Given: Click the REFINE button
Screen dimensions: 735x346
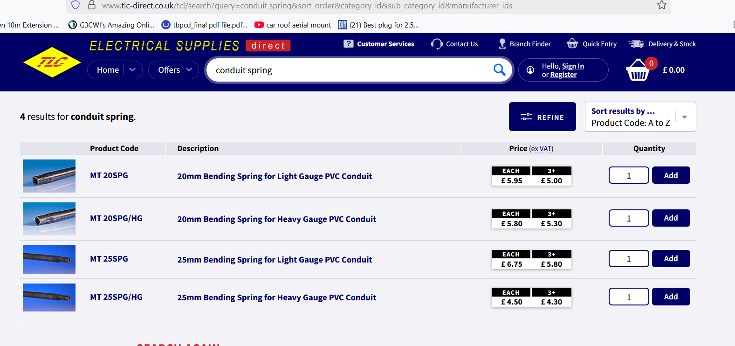Looking at the screenshot, I should point(542,117).
